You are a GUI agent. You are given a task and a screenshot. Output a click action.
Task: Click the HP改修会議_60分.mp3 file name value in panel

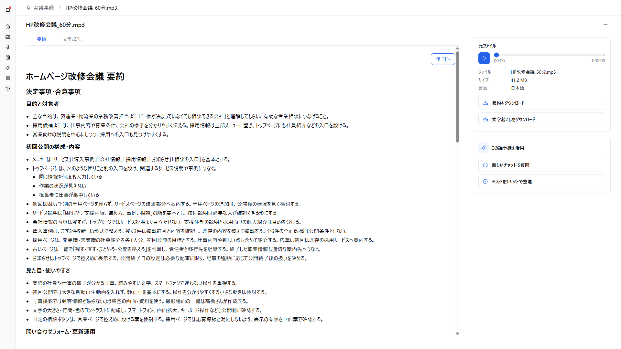[533, 72]
